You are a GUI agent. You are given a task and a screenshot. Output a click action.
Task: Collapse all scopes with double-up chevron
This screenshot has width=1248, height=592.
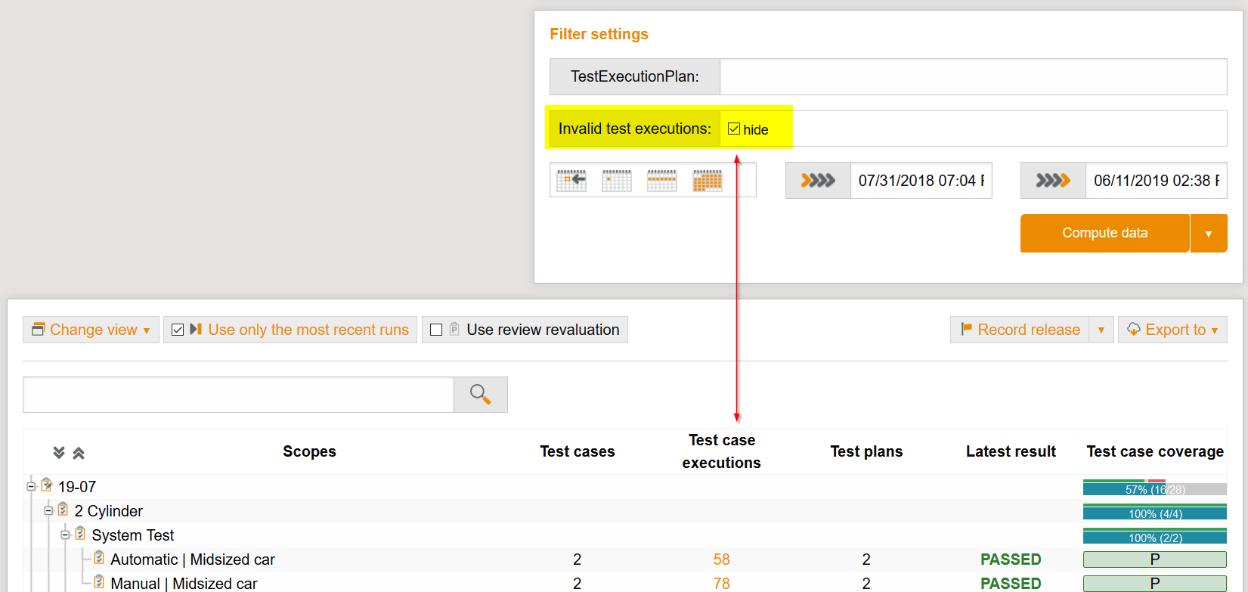pos(79,453)
